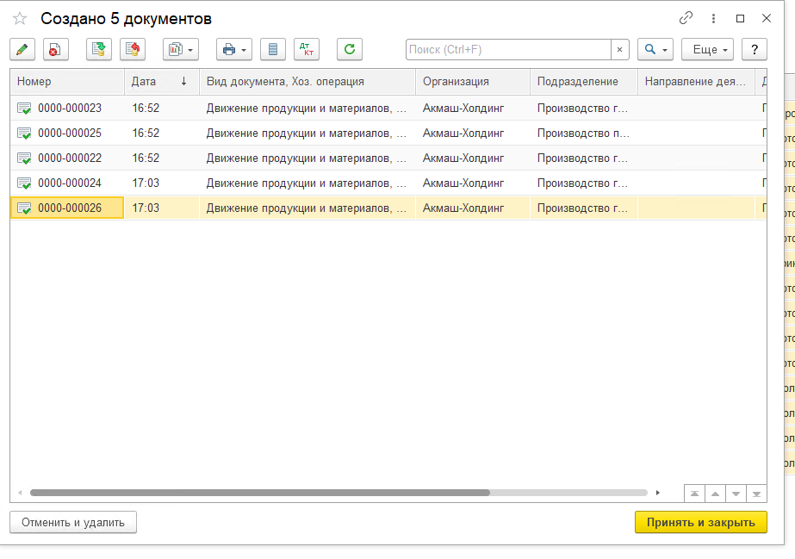Click Производство п… cell in row 0000-000025
The height and width of the screenshot is (559, 795).
point(584,133)
